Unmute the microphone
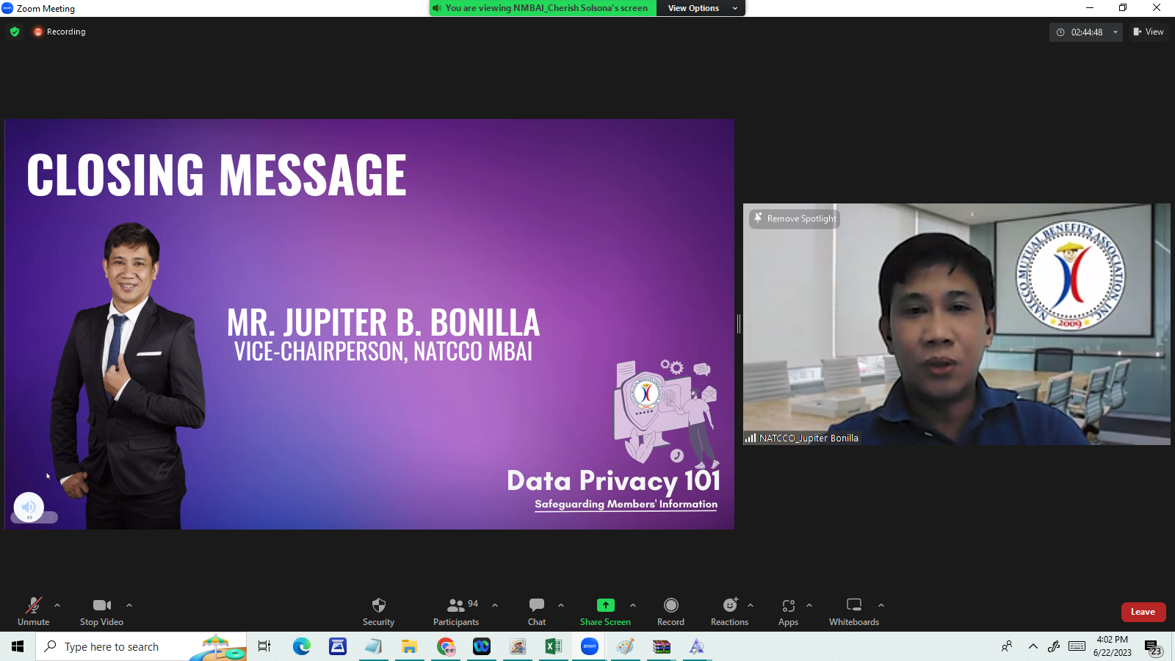The image size is (1175, 661). pos(33,611)
